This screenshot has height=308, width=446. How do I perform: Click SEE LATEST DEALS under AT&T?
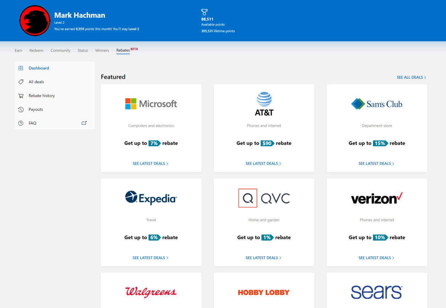click(x=262, y=163)
